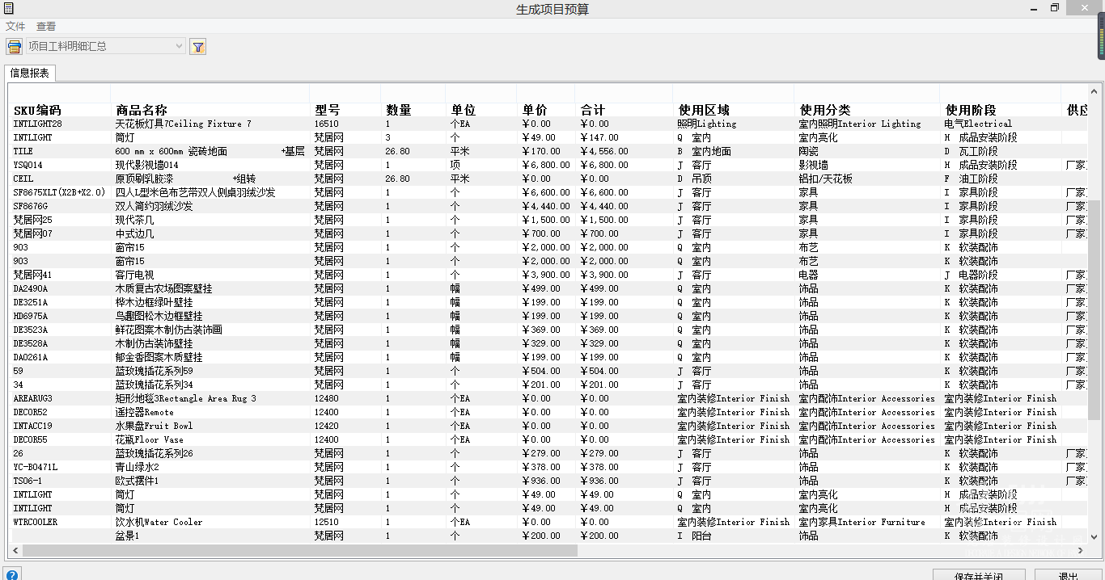Click the 遥控器Remote product name
The height and width of the screenshot is (580, 1105).
click(145, 412)
